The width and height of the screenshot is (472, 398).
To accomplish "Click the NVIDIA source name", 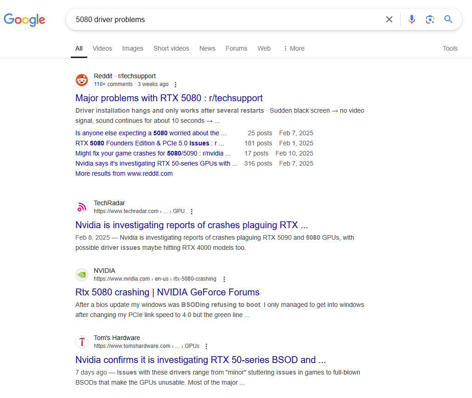I will 104,271.
